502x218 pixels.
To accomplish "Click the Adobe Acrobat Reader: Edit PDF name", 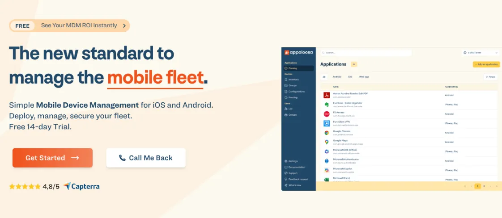I will (351, 94).
